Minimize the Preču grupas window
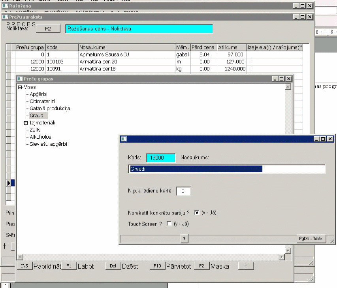 275,79
